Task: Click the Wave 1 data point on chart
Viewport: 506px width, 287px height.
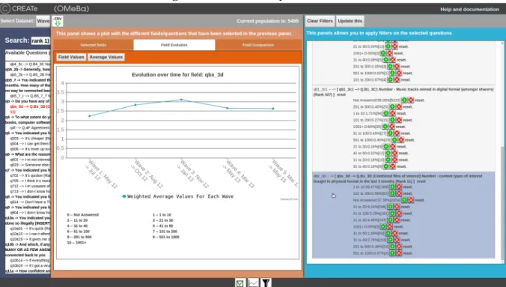Action: 89,115
